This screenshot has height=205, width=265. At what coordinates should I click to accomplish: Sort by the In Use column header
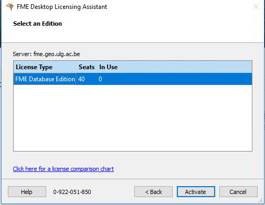pos(108,67)
